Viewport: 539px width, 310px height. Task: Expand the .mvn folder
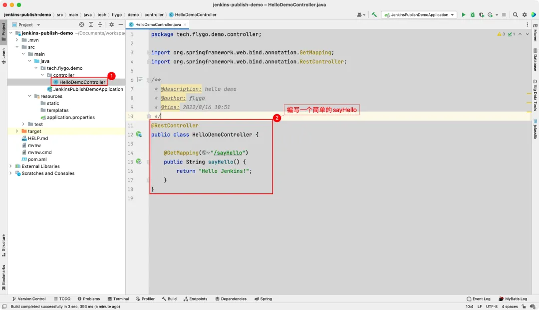(x=17, y=40)
